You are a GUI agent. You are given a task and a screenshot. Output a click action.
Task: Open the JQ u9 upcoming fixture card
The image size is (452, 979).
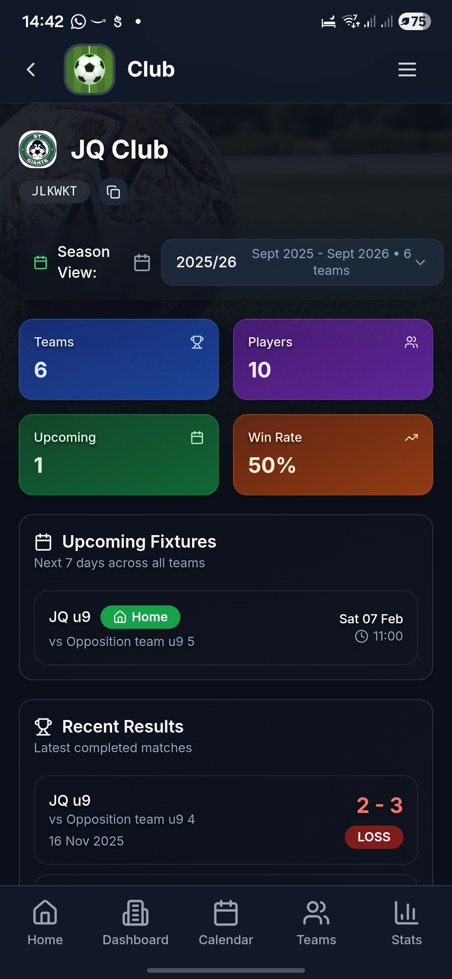click(226, 628)
